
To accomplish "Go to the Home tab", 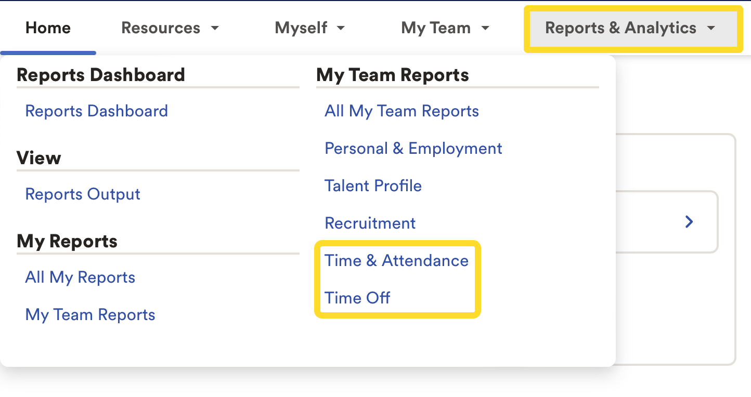I will (x=48, y=28).
